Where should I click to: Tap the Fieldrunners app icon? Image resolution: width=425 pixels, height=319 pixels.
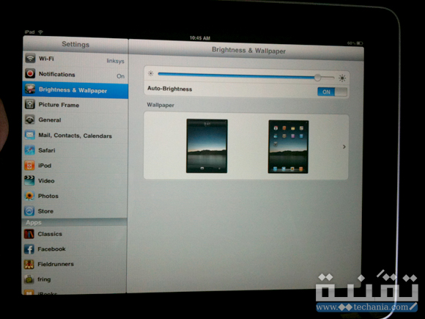(29, 264)
